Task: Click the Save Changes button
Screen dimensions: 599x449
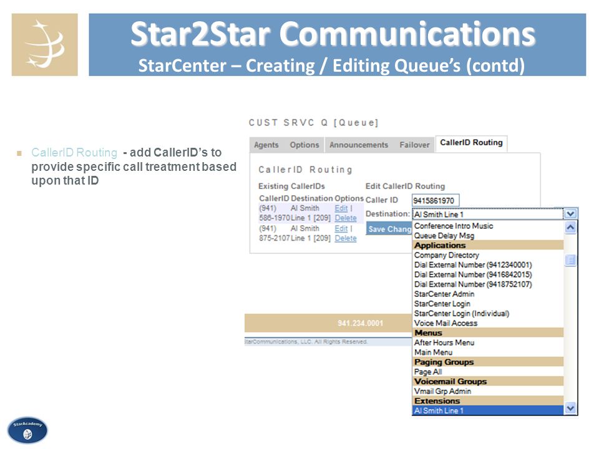Action: (389, 229)
